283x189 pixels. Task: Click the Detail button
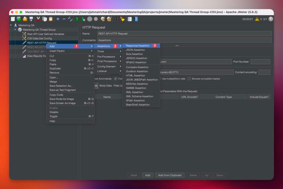coord(134,175)
